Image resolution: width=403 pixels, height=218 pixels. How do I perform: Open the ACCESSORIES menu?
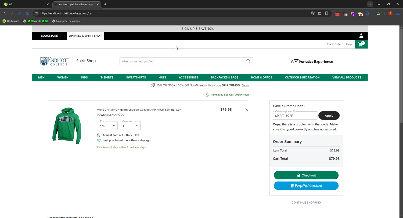click(x=188, y=77)
